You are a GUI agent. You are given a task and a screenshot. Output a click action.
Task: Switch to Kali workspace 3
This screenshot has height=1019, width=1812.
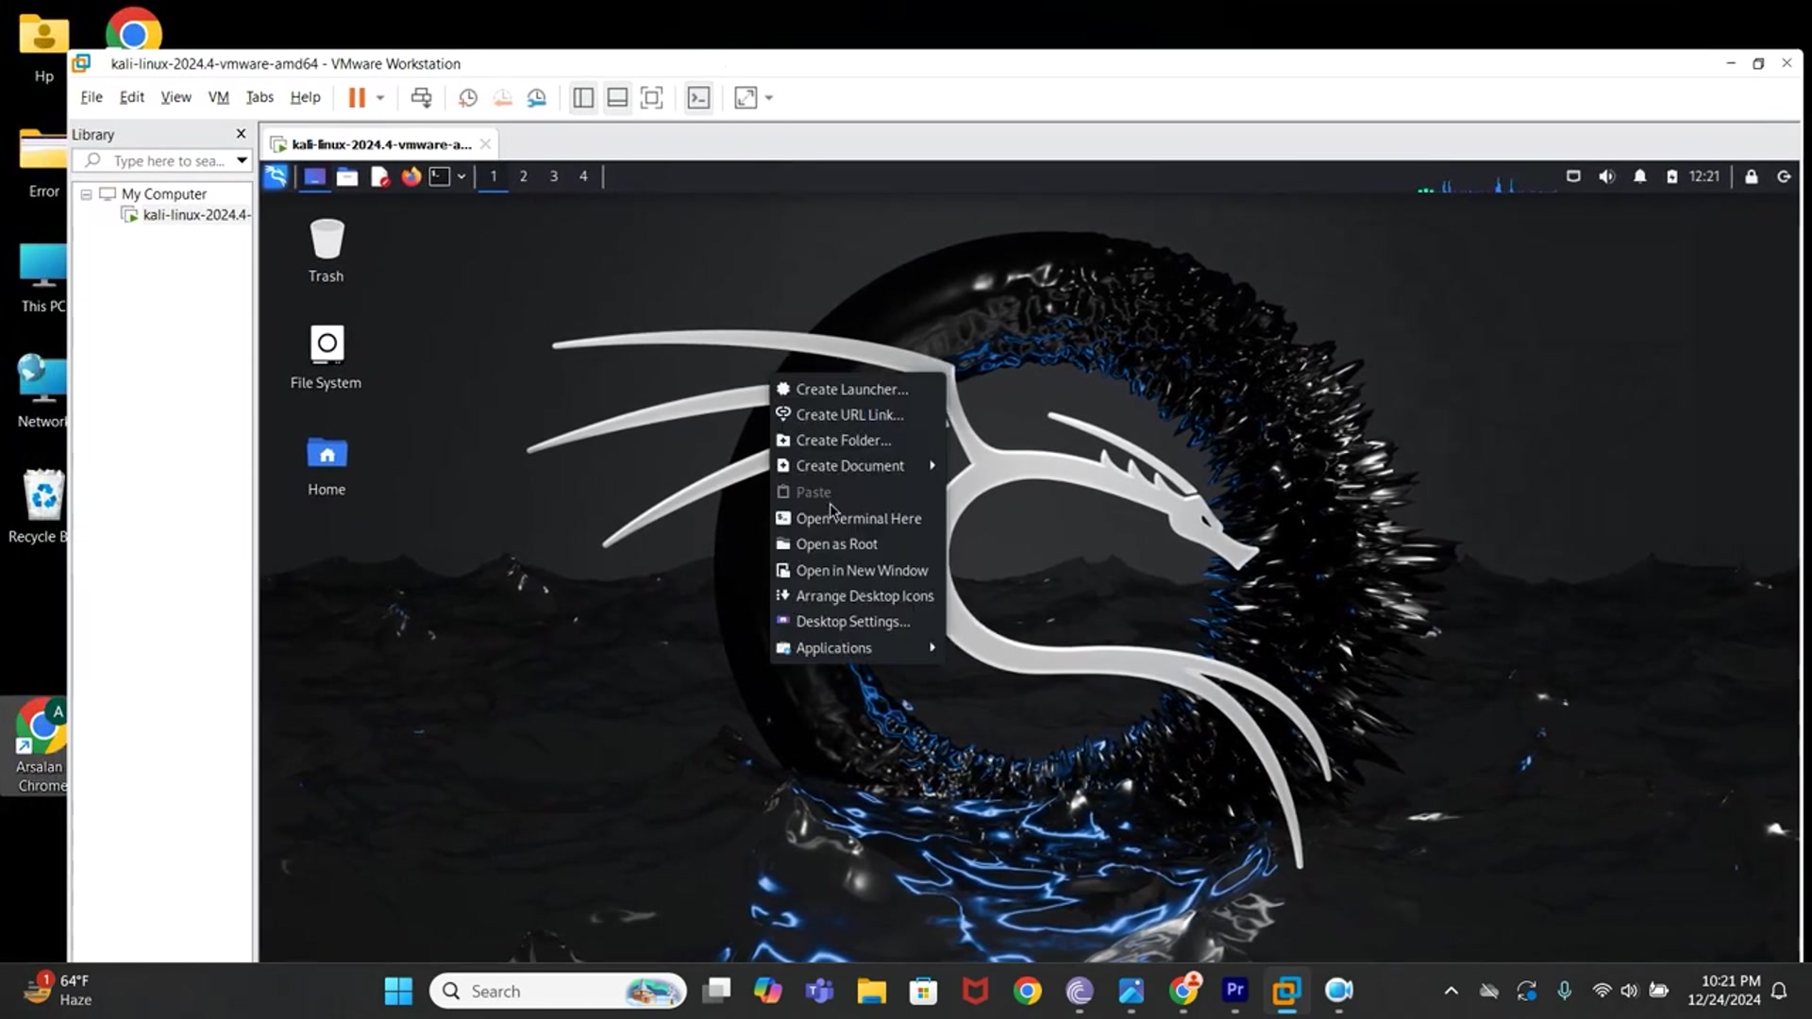[x=553, y=176]
